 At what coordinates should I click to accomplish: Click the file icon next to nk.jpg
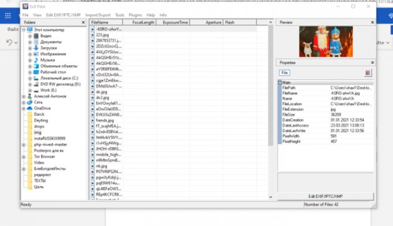point(93,166)
